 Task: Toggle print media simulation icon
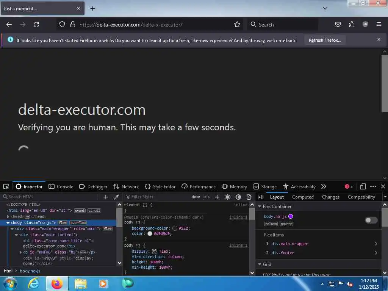(249, 197)
